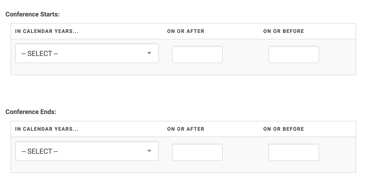Click the Conference Starts 'On or Before' field
Viewport: 365px width, 190px height.
(x=294, y=54)
